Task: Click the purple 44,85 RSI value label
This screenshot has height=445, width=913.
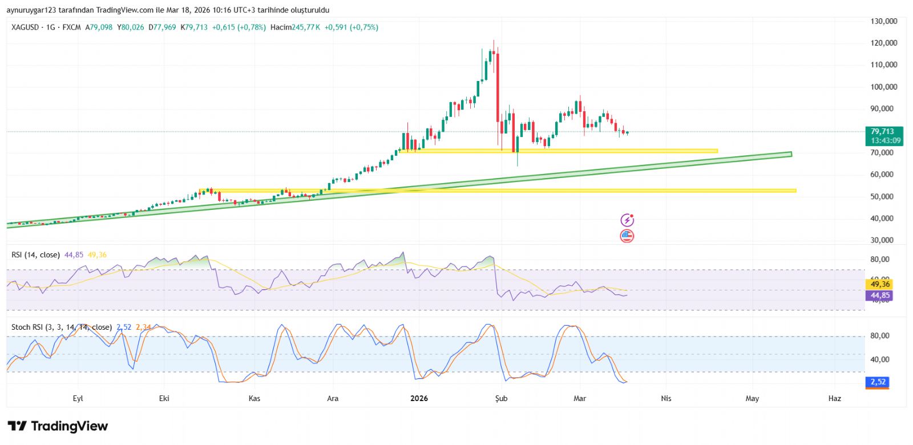Action: pos(879,296)
